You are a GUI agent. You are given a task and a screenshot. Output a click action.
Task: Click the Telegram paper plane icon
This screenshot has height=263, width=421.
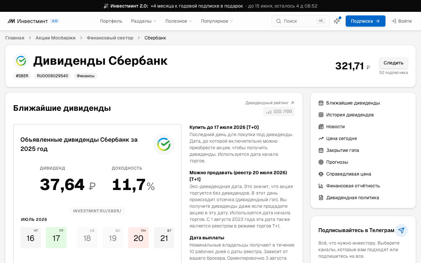coord(401,230)
